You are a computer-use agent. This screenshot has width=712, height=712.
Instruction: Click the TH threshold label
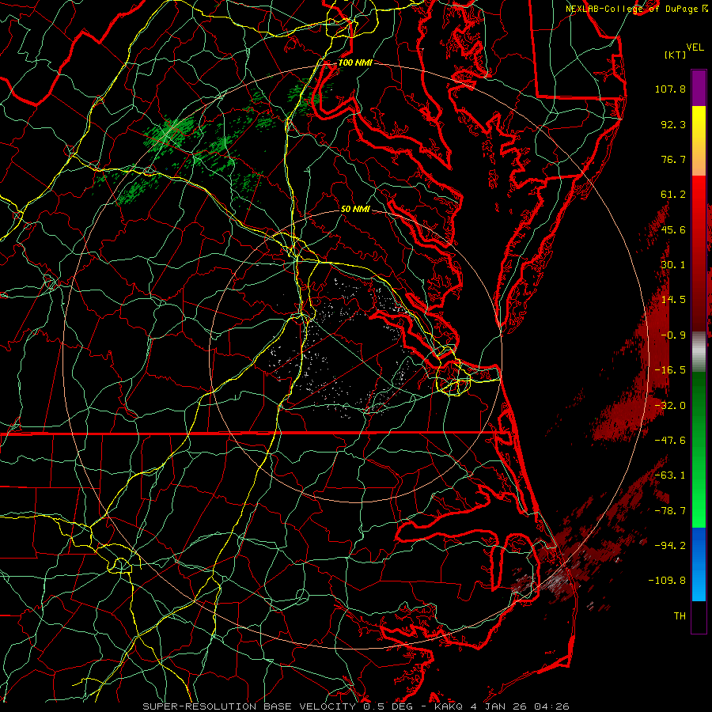coord(680,616)
